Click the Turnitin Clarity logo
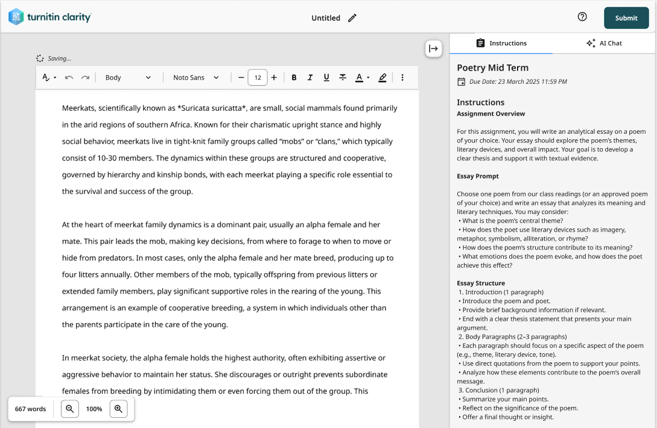Image resolution: width=657 pixels, height=428 pixels. click(50, 17)
